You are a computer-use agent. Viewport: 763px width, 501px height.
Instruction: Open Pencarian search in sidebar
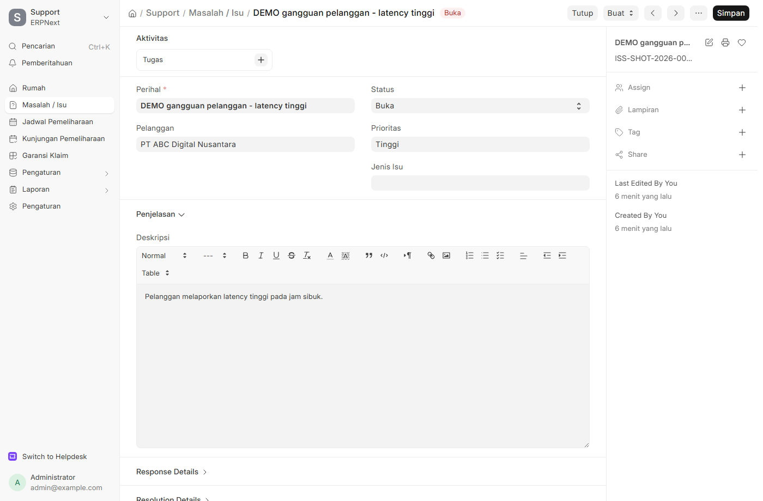pos(59,46)
